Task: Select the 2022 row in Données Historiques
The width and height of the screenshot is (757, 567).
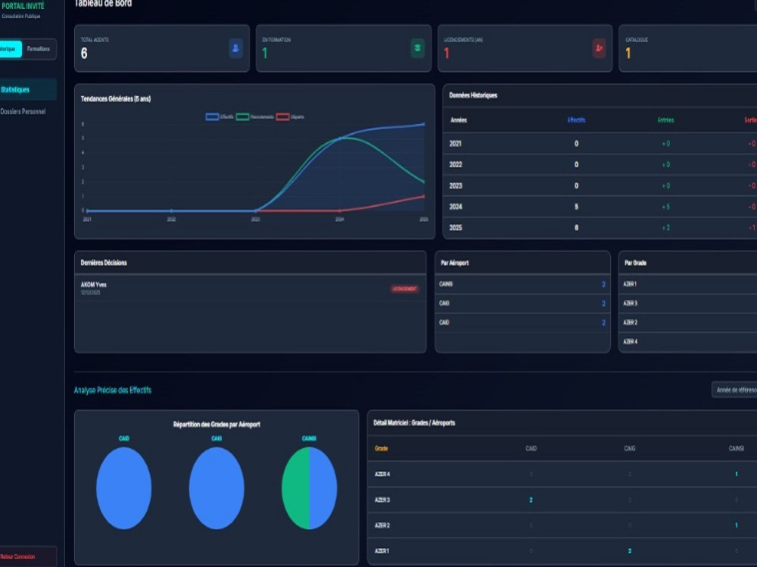Action: point(600,165)
